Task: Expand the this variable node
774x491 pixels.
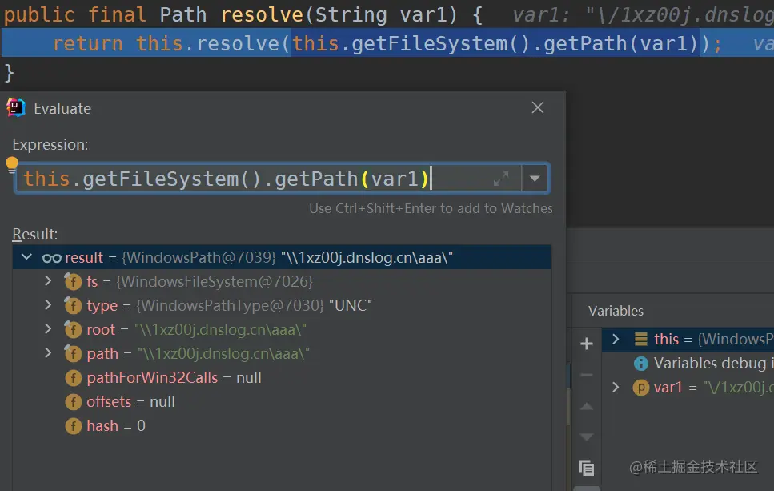Action: [x=616, y=339]
